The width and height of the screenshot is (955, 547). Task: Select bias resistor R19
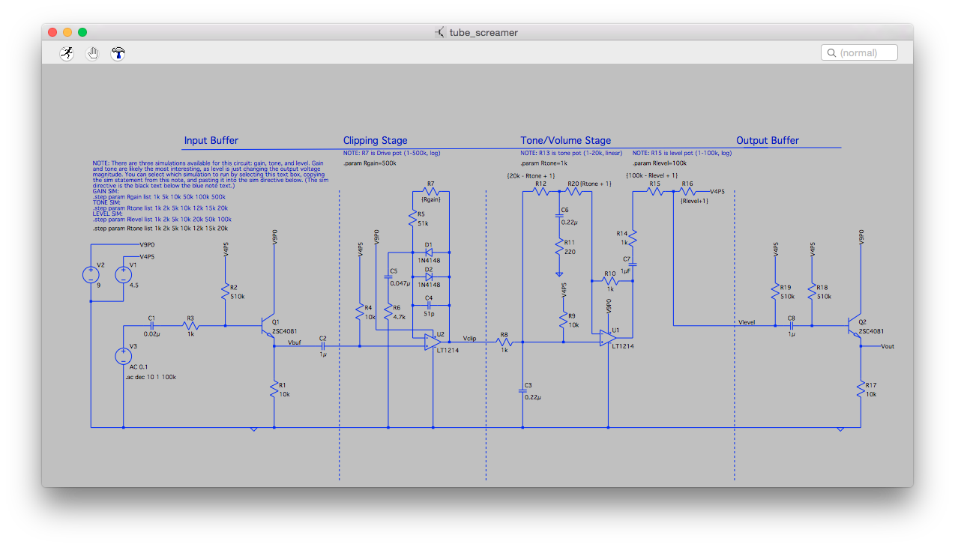tap(776, 293)
